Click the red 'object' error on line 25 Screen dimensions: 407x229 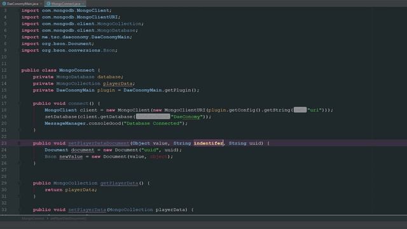click(158, 156)
